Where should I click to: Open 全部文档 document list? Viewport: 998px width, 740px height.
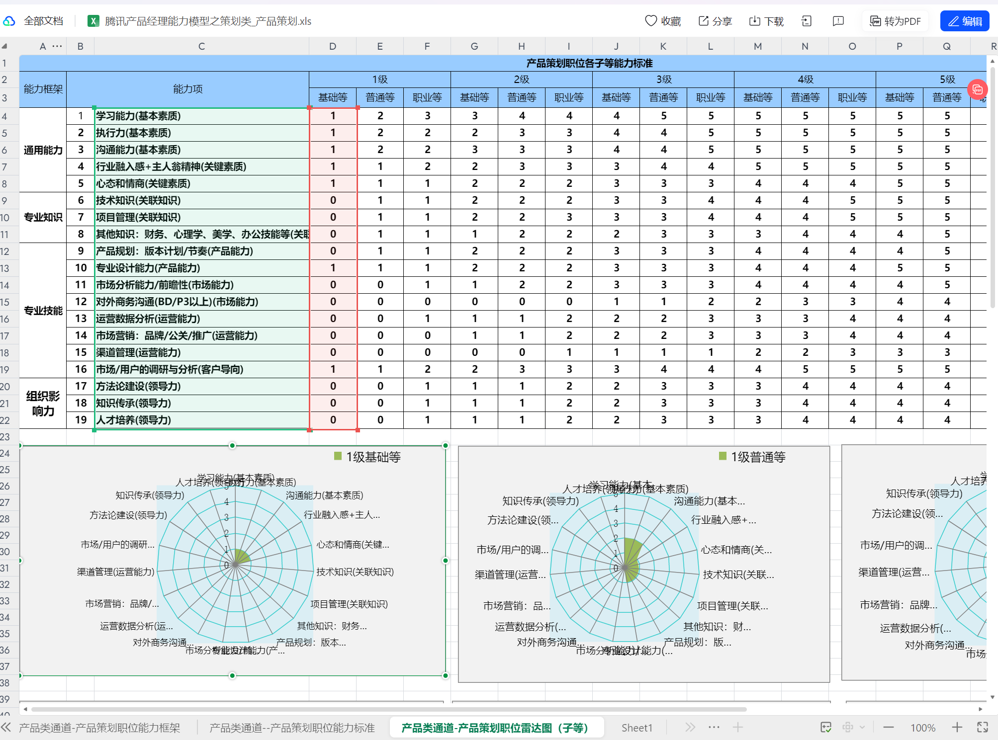pos(43,21)
